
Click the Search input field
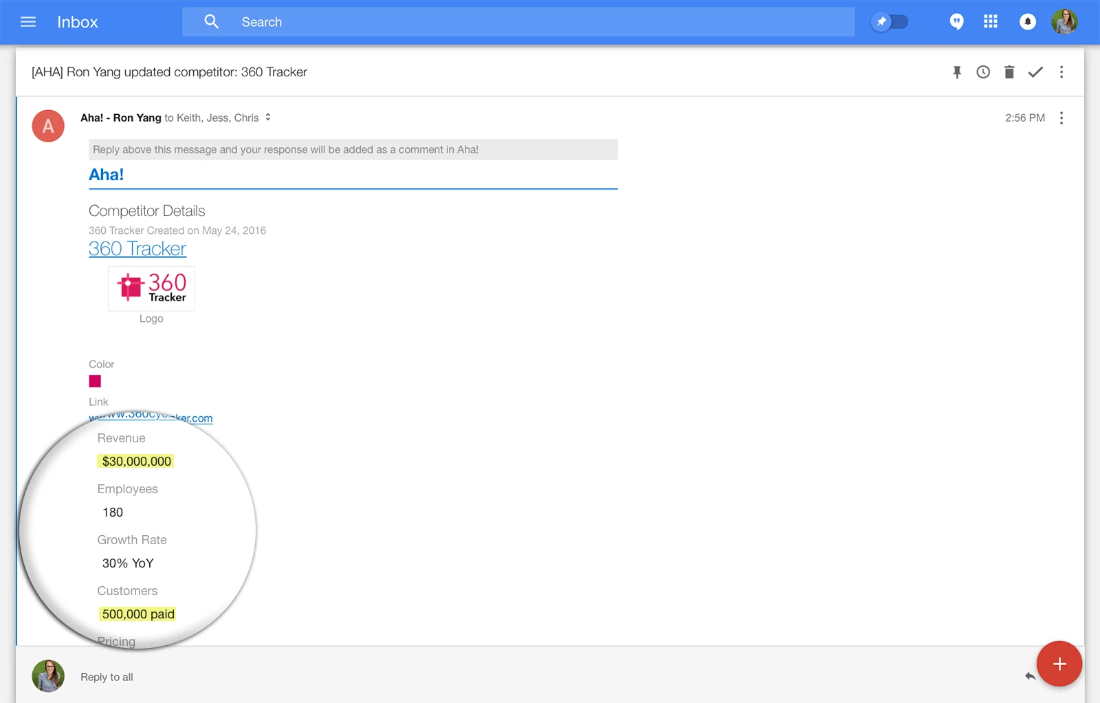[x=518, y=22]
